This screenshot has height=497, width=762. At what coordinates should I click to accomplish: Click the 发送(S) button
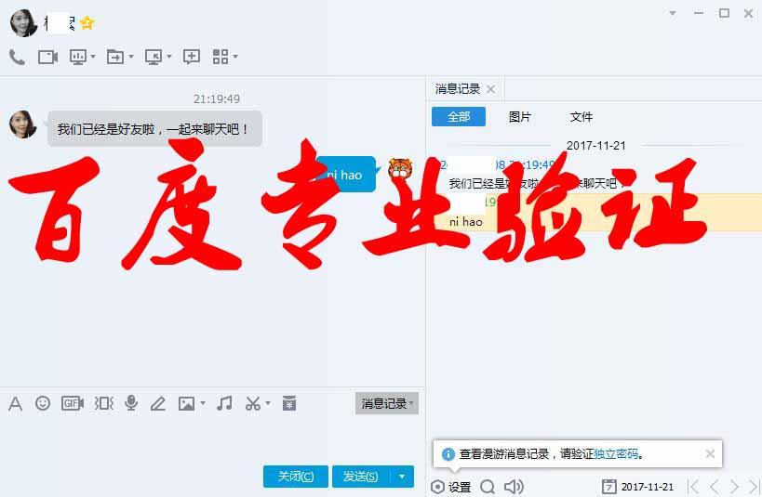coord(361,477)
